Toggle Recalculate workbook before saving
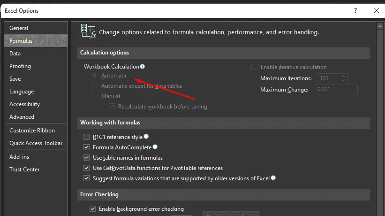The image size is (385, 216). click(112, 107)
